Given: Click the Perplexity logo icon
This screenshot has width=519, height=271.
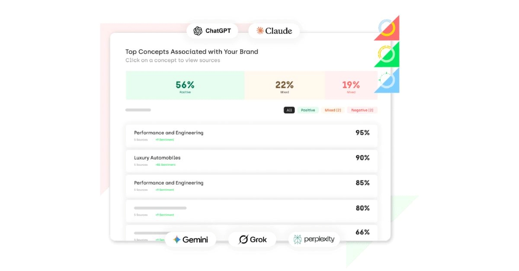Looking at the screenshot, I should 298,239.
